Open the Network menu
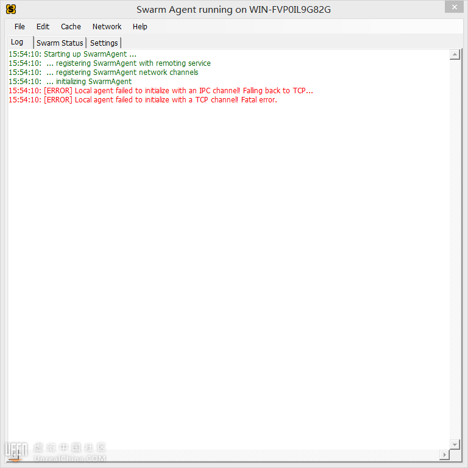This screenshot has width=468, height=468. pos(107,27)
